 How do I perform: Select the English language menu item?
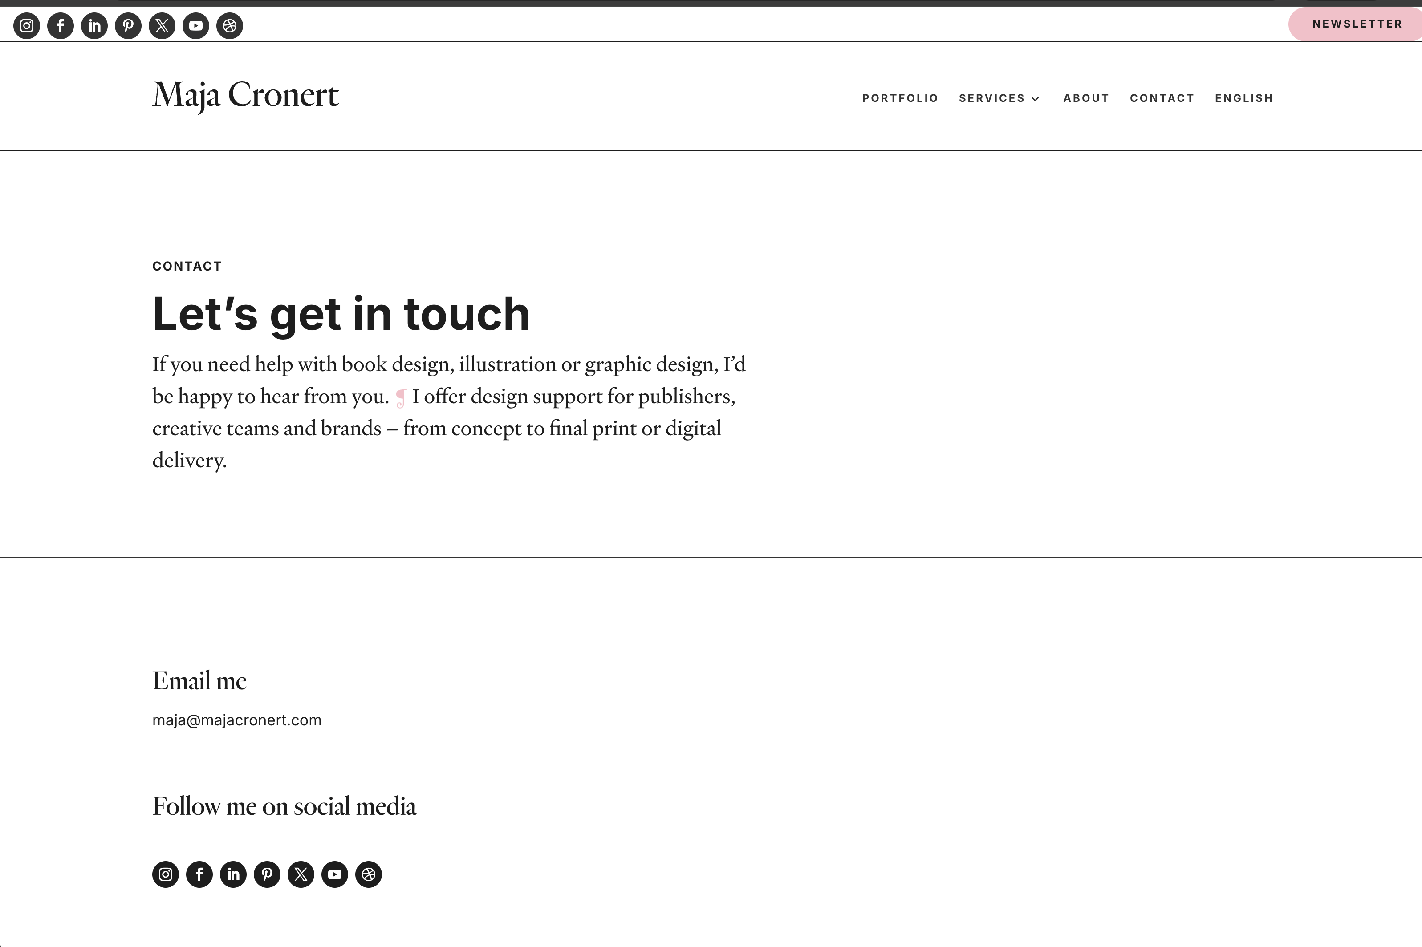[x=1244, y=98]
